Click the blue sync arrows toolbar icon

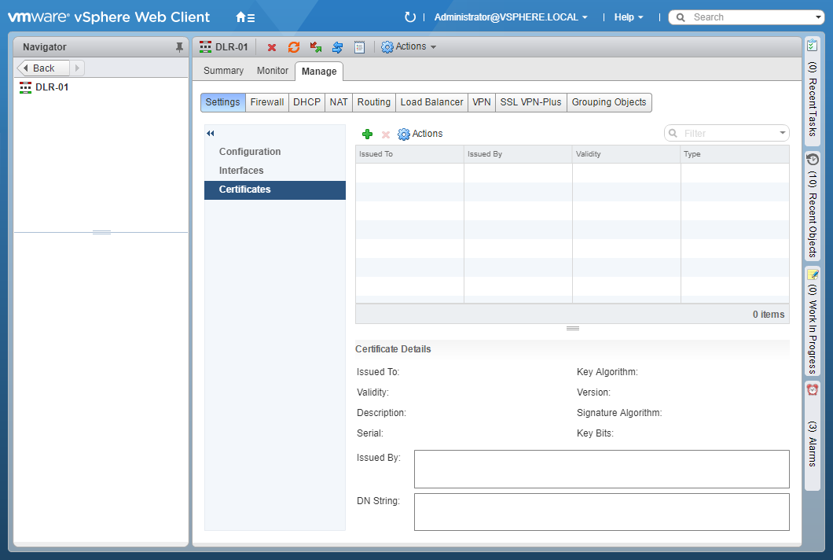(338, 47)
